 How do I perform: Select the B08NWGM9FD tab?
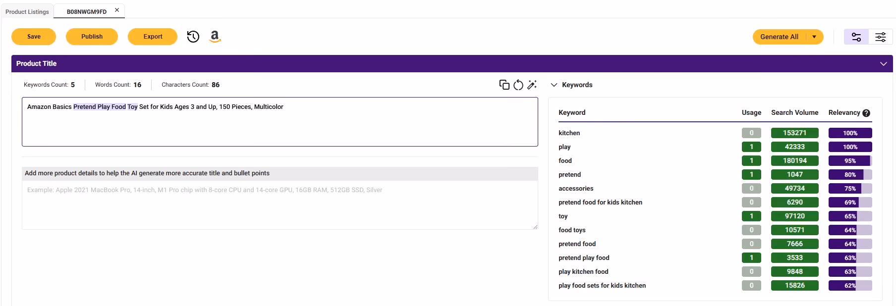[87, 12]
